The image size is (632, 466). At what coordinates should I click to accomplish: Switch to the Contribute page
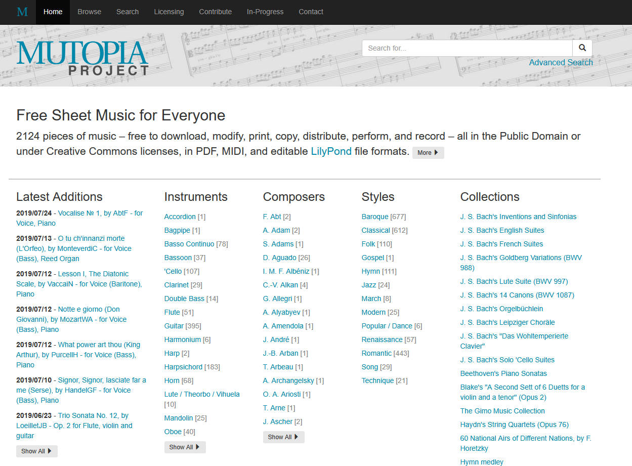[x=215, y=12]
